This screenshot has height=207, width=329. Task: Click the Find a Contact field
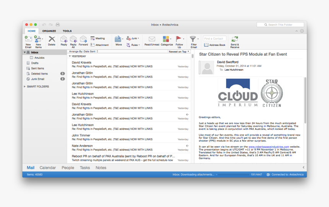(215, 39)
